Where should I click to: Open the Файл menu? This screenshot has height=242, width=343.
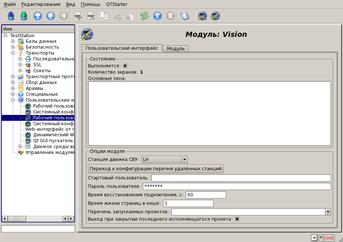coord(10,4)
